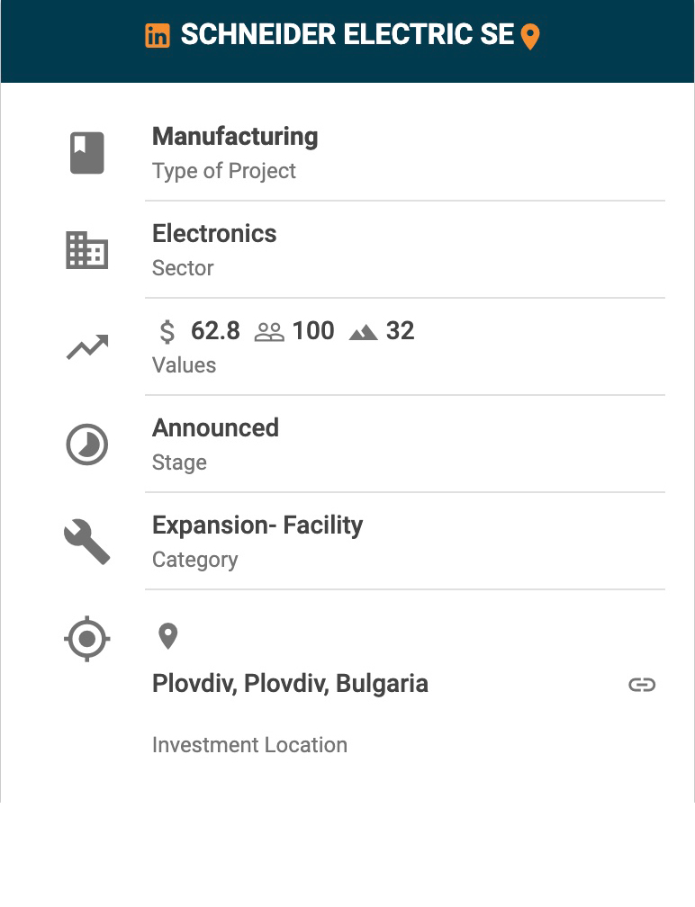Viewport: 695px width, 907px height.
Task: Click the bookmark Type of Project icon
Action: click(87, 153)
